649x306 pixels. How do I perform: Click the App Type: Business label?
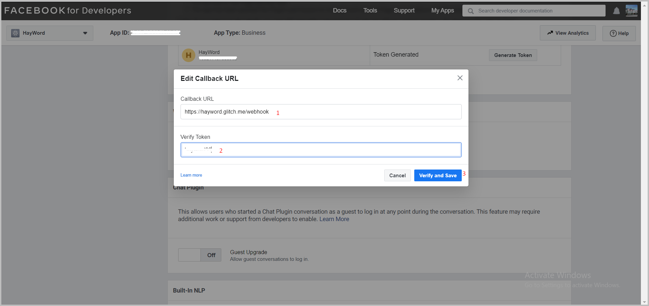coord(239,33)
